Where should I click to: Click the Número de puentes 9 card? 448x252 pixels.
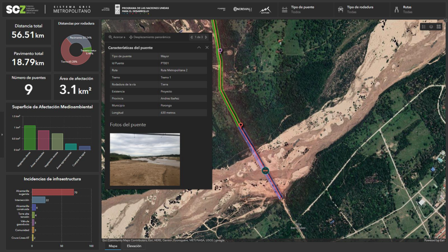[28, 87]
